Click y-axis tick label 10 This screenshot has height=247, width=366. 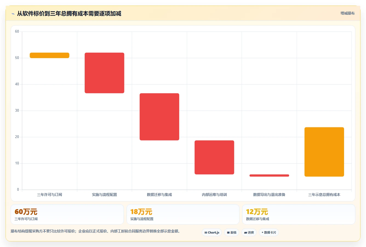coord(17,163)
